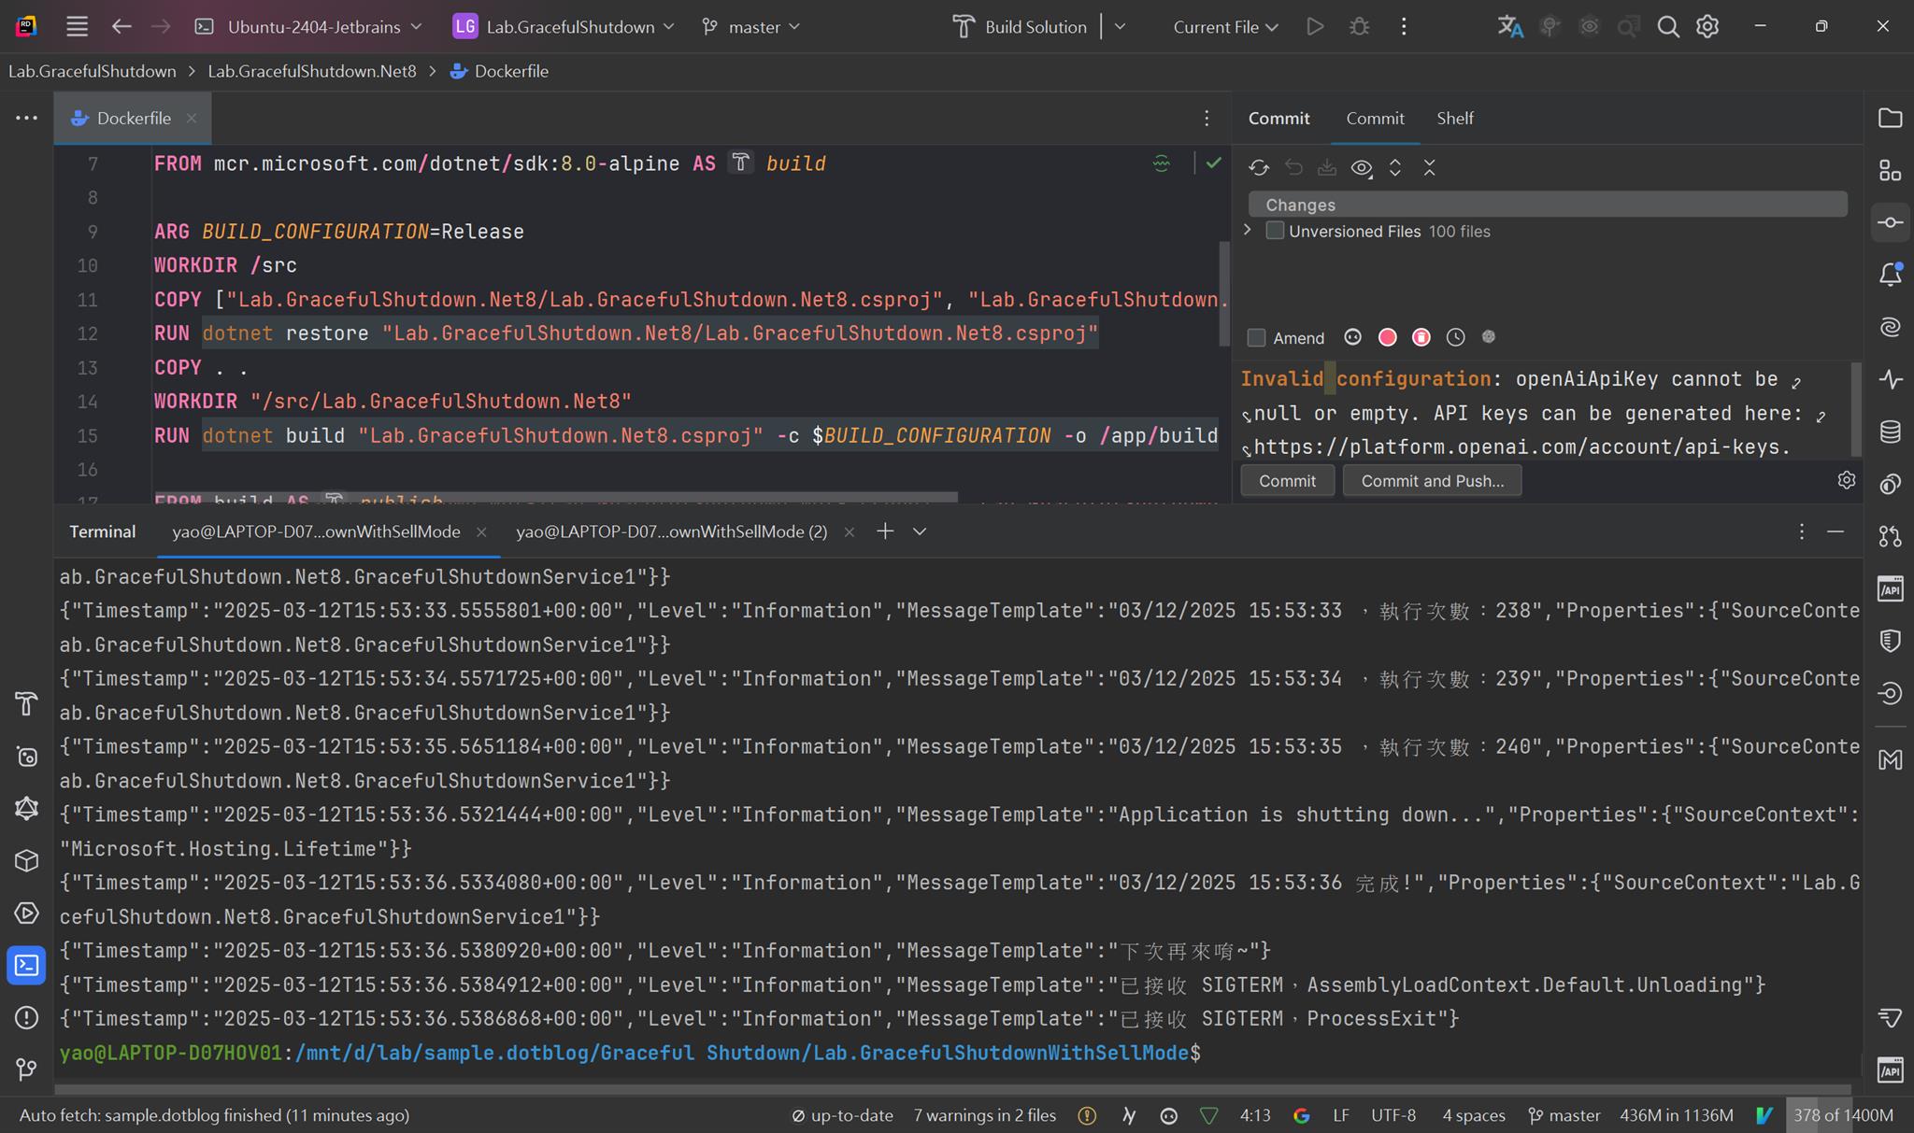Screen dimensions: 1914x1133
Task: Click the Commit and Push button
Action: pos(1432,481)
